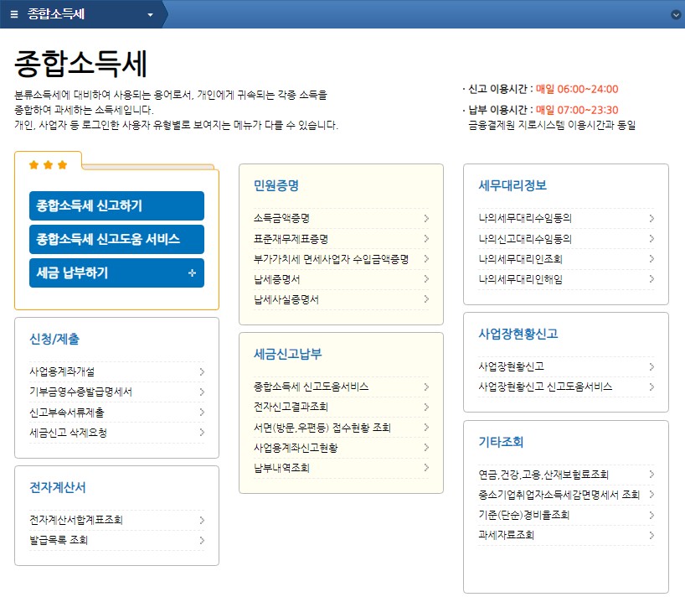Select 사업용계좌개설 in the 신청/제출 panel

click(x=65, y=371)
